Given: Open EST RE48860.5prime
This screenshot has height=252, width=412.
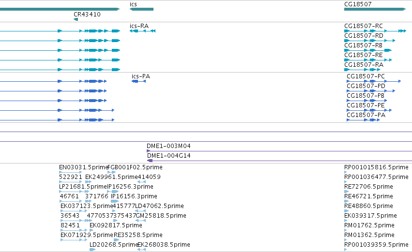Looking at the screenshot, I should coord(368,206).
